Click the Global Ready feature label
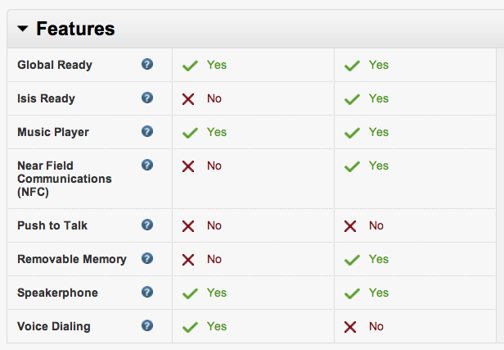This screenshot has width=504, height=350. coord(55,65)
